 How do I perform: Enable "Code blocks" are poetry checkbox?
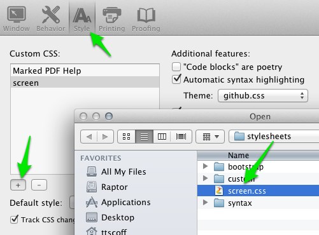(176, 67)
